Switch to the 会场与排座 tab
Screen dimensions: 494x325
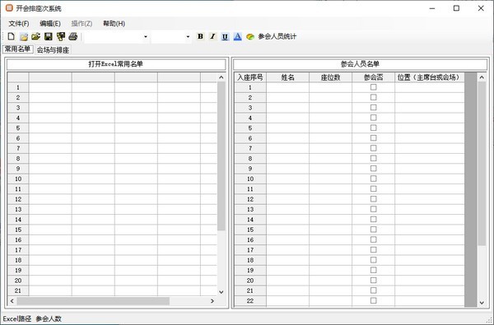click(53, 50)
